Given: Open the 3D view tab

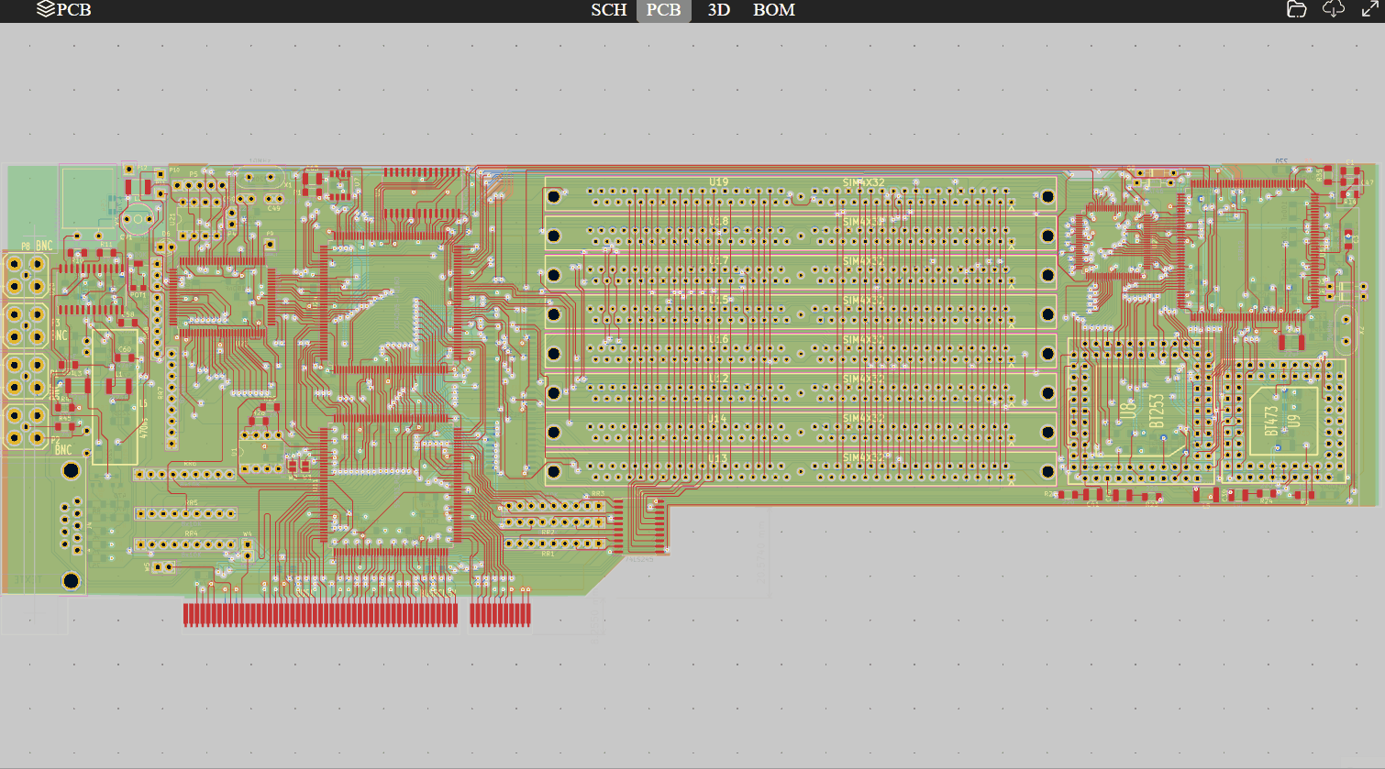Looking at the screenshot, I should point(717,10).
